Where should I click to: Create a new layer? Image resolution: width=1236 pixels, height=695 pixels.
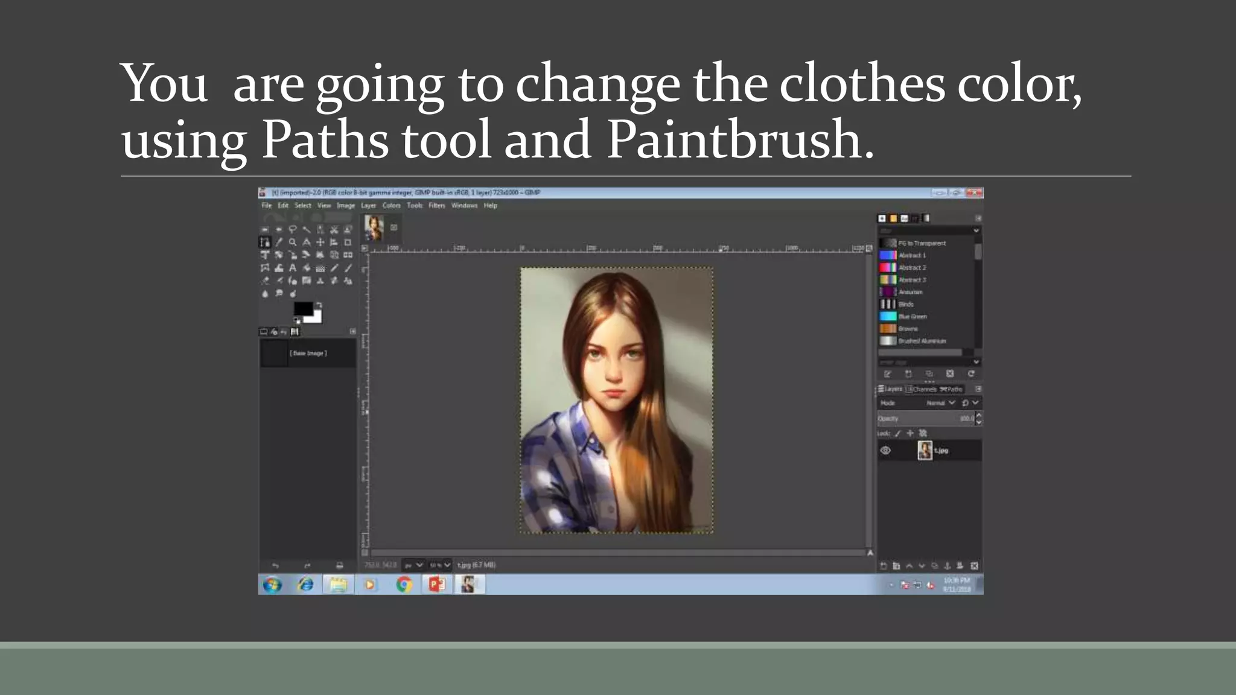pos(883,566)
